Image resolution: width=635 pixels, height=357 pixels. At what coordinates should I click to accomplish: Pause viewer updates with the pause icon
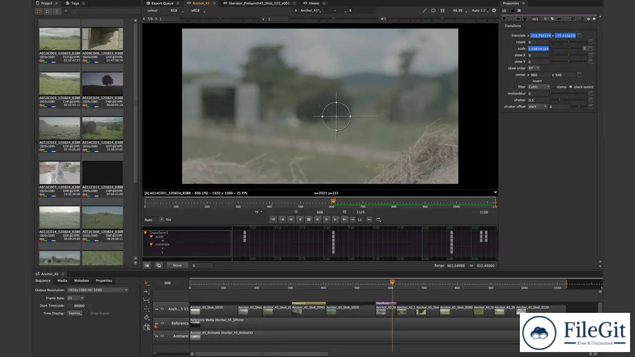(443, 10)
